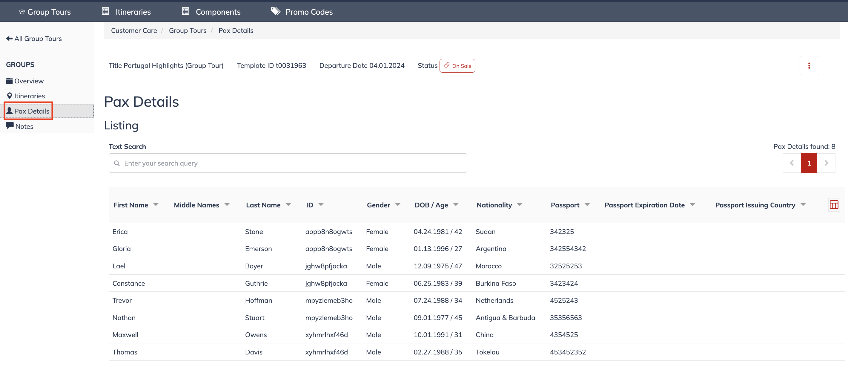The height and width of the screenshot is (370, 848).
Task: Select page 1 pagination button
Action: (809, 163)
